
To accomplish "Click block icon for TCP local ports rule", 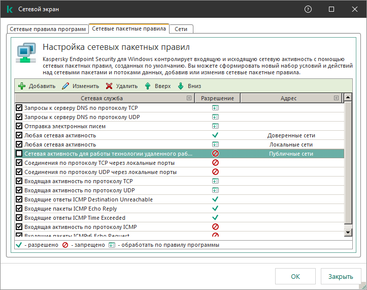I will (x=215, y=163).
